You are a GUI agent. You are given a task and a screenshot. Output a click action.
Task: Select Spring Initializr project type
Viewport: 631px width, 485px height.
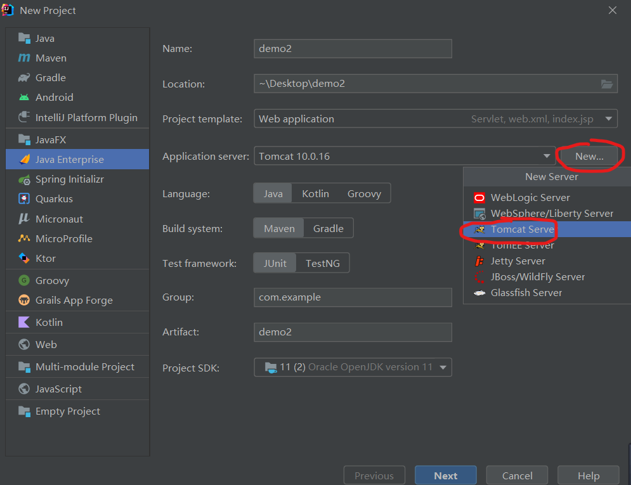[77, 179]
